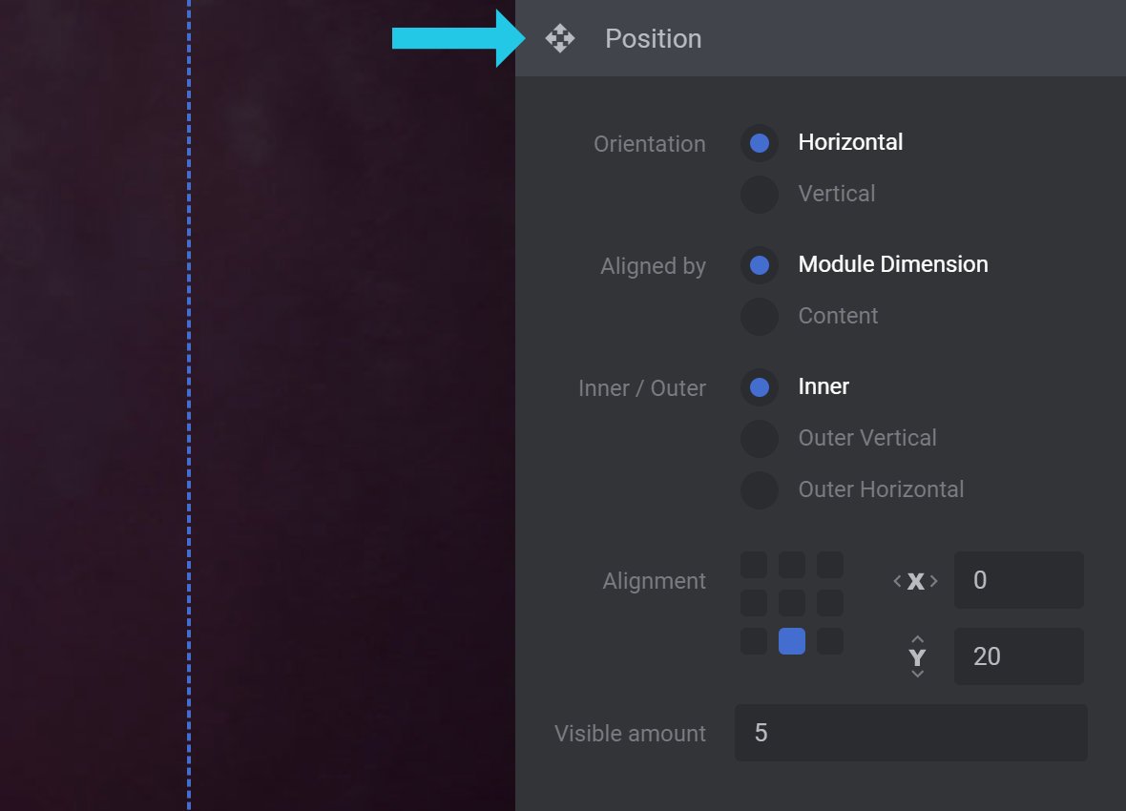Set alignment to center middle square
The image size is (1126, 811).
pos(791,603)
